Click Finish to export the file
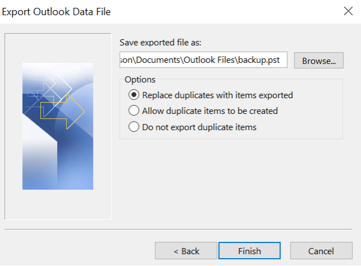361x266 pixels. (249, 251)
